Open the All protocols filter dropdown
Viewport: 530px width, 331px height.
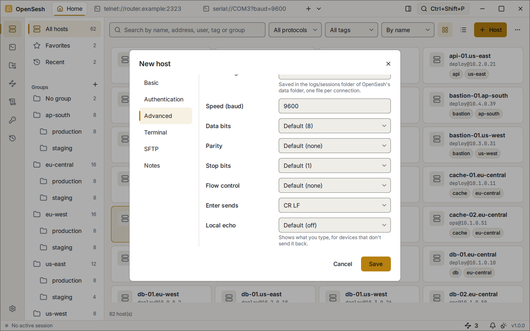tap(295, 30)
